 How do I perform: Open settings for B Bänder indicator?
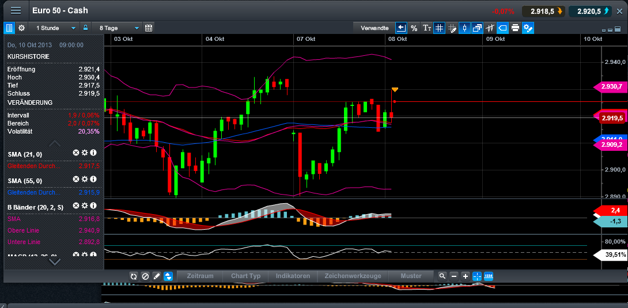[x=85, y=206]
